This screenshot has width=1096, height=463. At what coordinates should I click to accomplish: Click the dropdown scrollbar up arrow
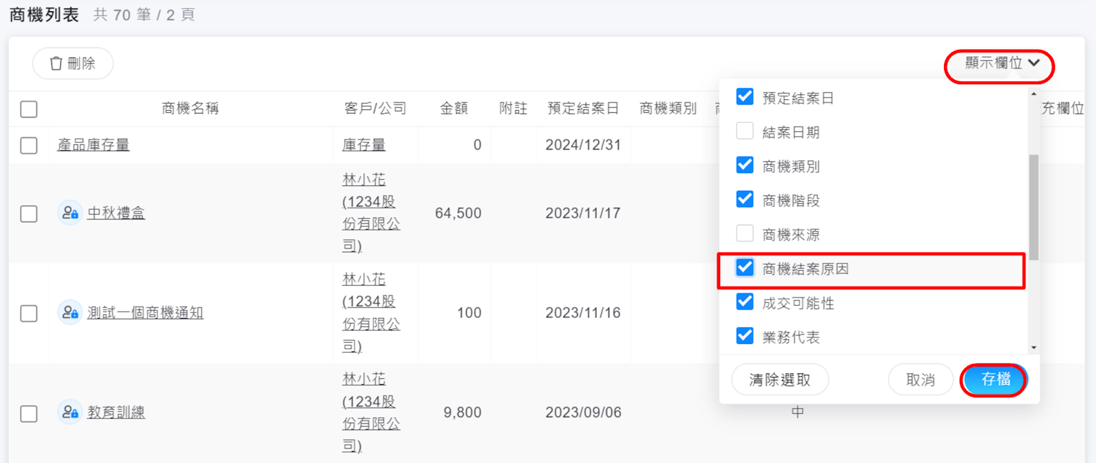pos(1034,94)
